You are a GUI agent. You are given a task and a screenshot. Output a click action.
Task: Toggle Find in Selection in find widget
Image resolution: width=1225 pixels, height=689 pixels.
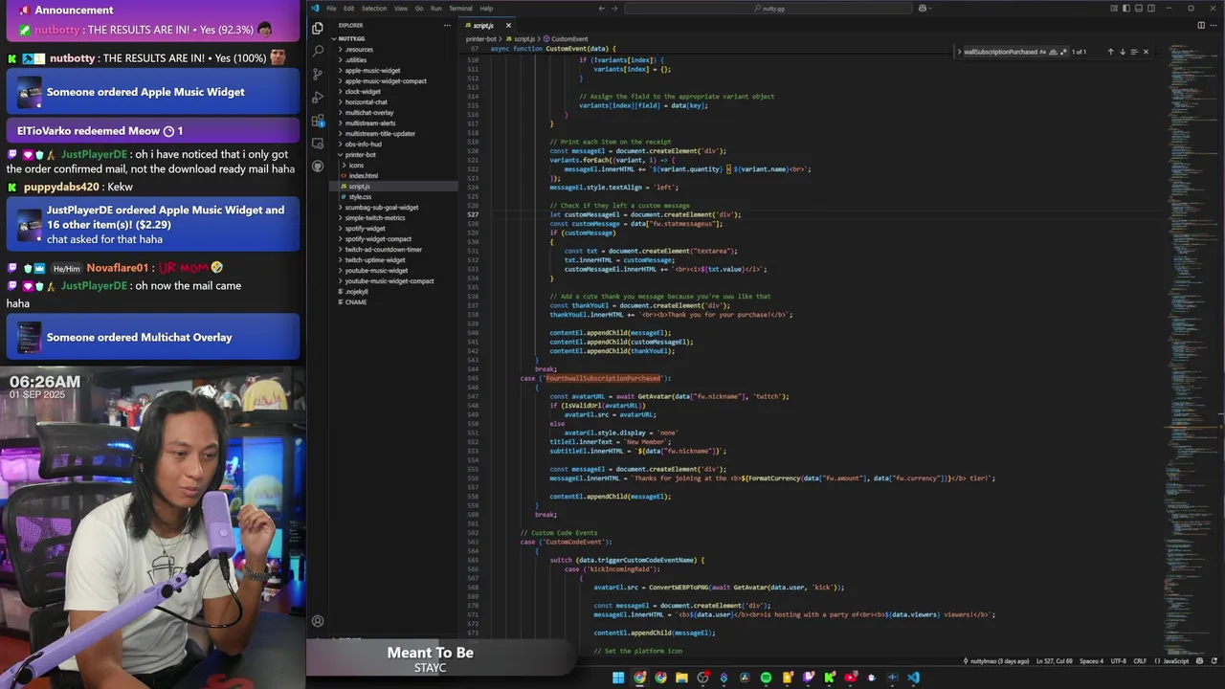1134,52
